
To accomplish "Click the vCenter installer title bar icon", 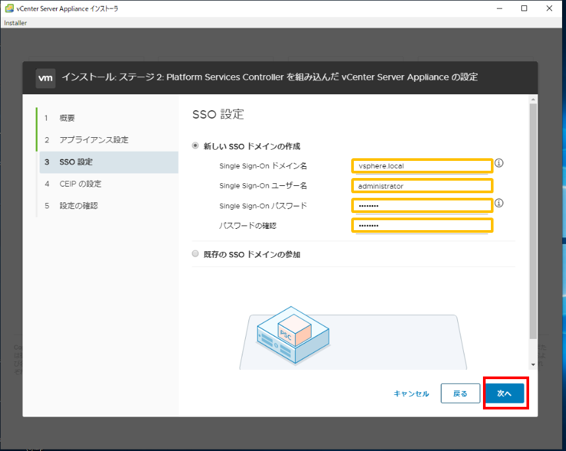I will pyautogui.click(x=9, y=8).
